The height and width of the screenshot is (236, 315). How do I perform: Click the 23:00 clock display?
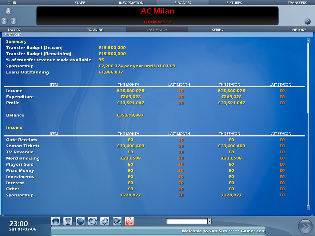[18, 224]
